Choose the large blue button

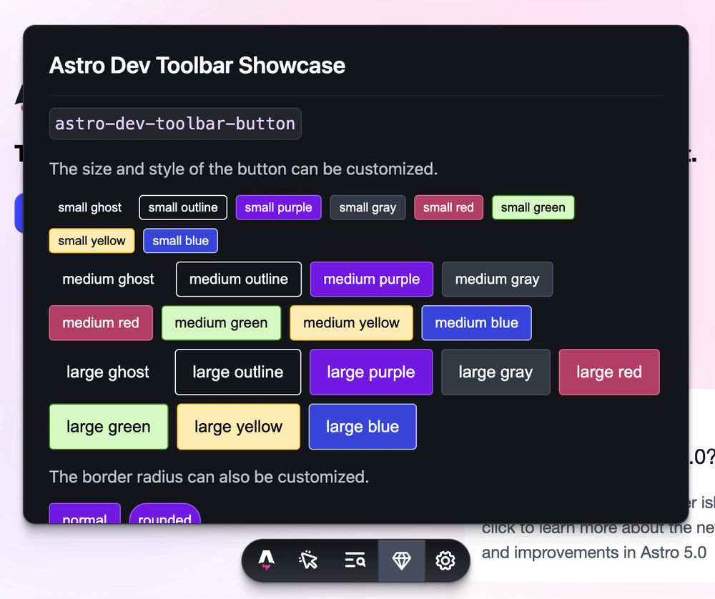pyautogui.click(x=363, y=427)
